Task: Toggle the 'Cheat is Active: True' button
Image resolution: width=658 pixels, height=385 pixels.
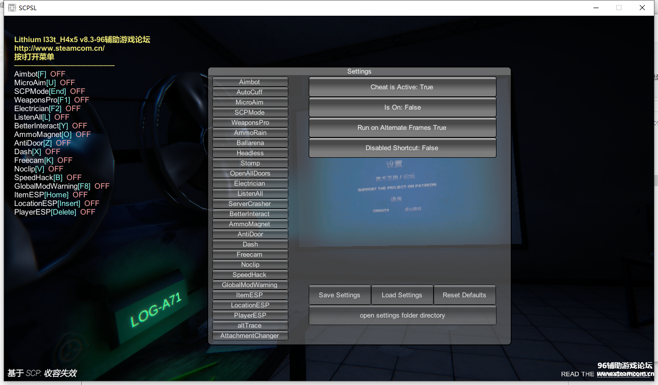Action: [x=402, y=87]
